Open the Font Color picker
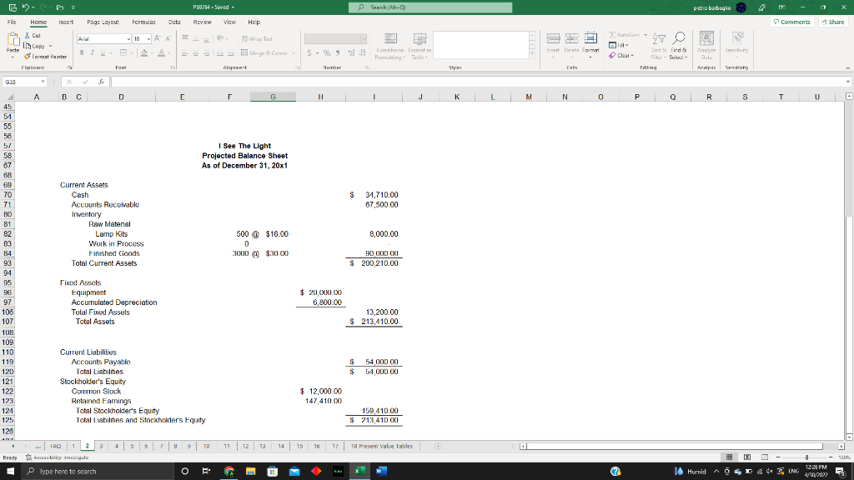This screenshot has height=480, width=854. point(161,52)
